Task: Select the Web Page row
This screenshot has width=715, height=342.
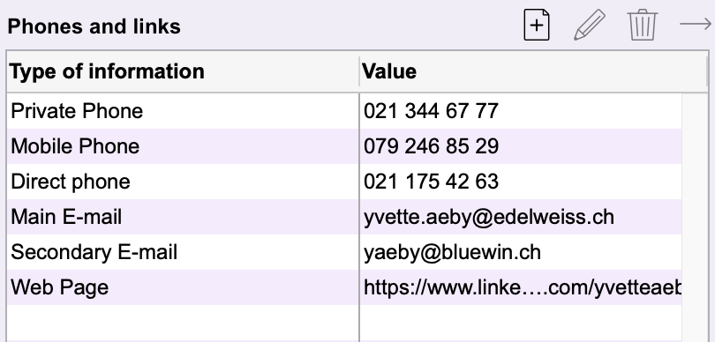Action: 344,287
